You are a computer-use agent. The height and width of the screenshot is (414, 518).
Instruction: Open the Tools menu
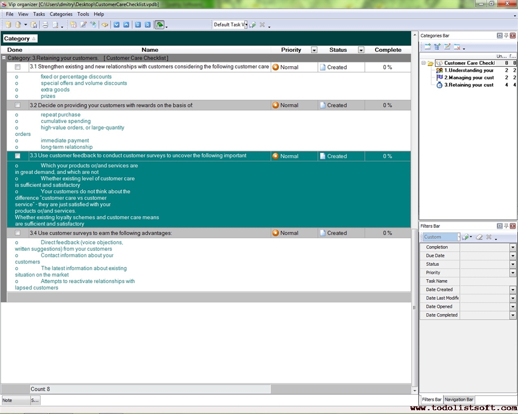pyautogui.click(x=83, y=14)
